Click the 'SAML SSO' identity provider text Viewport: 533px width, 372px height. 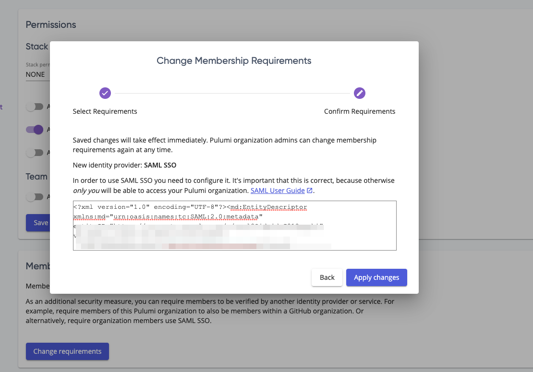160,166
